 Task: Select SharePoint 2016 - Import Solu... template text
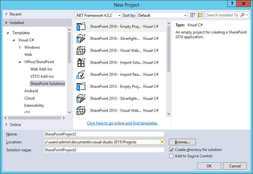(116, 63)
